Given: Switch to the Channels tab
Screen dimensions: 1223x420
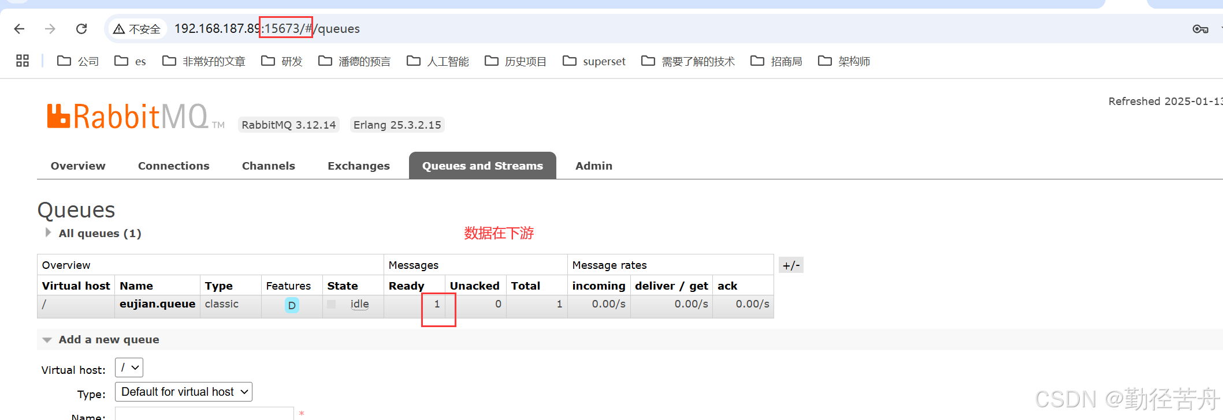Looking at the screenshot, I should coord(269,166).
